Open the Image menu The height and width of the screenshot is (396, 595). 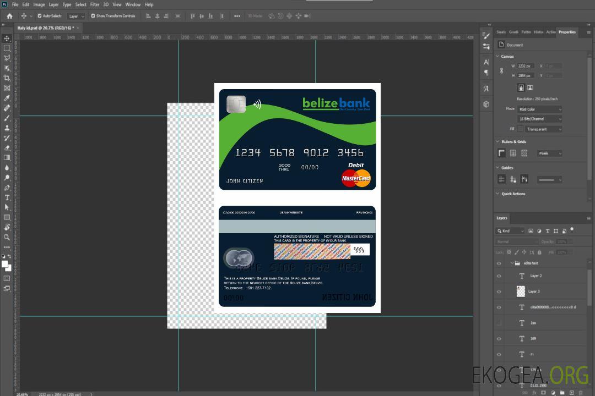39,4
